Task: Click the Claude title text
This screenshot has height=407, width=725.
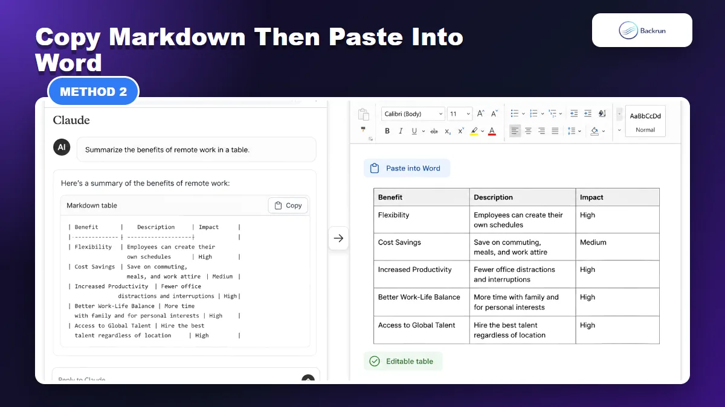Action: click(71, 120)
